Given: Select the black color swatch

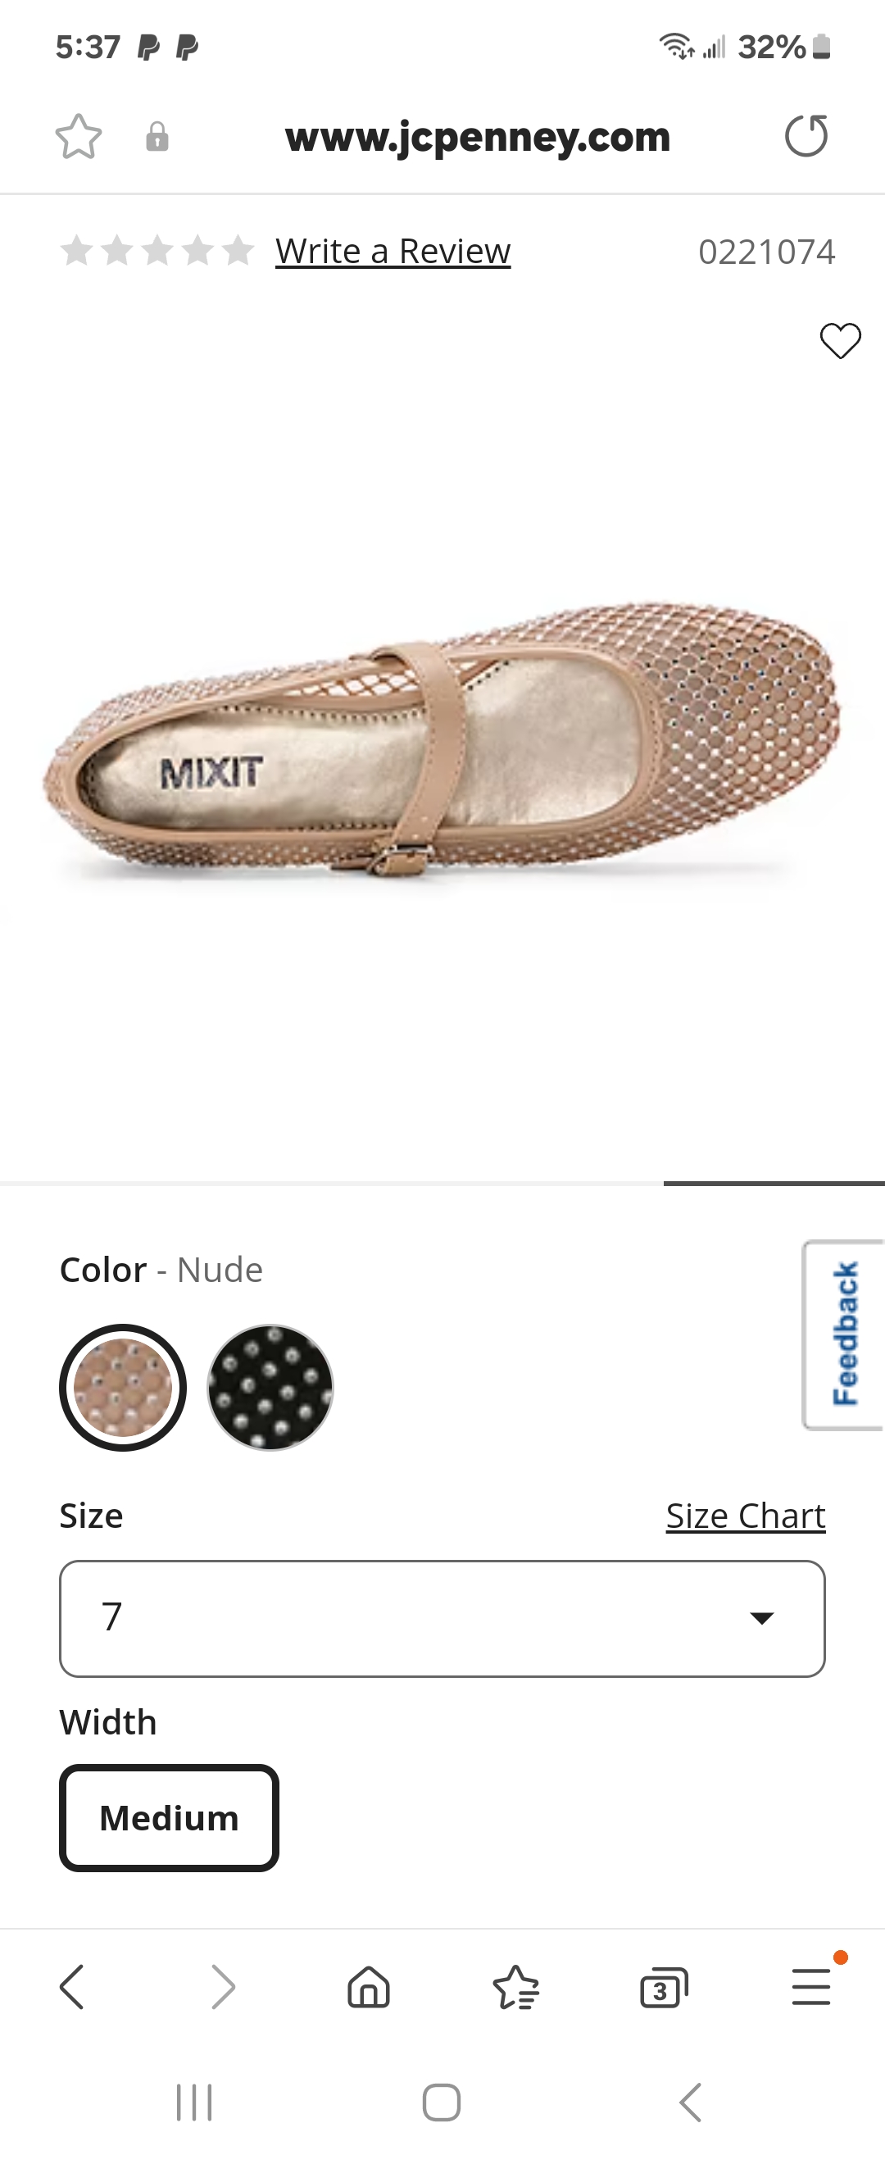Looking at the screenshot, I should (x=270, y=1387).
